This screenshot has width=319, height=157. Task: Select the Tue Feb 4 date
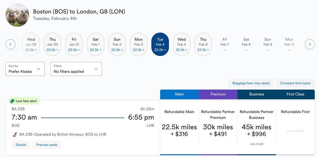160,44
